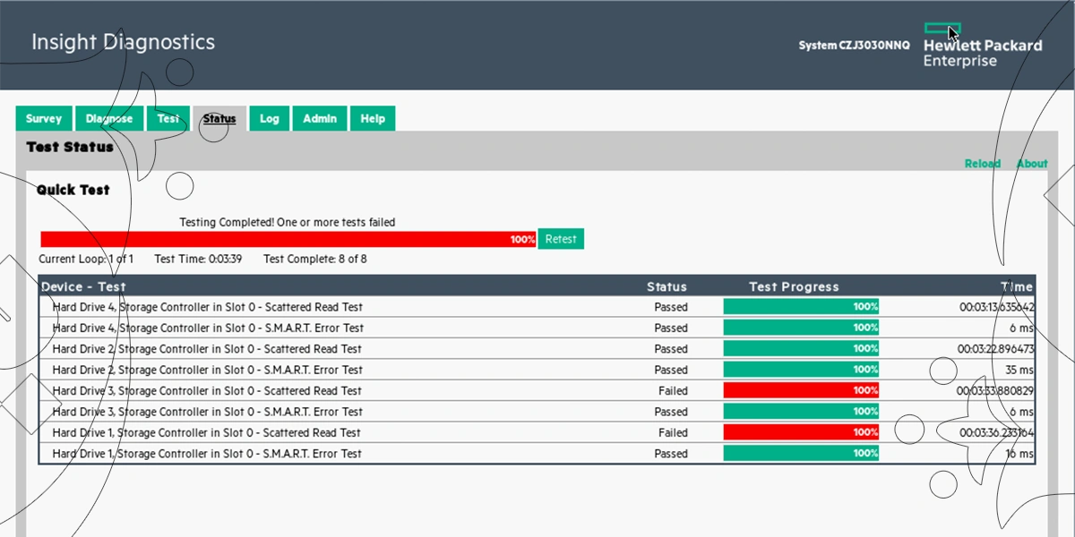
Task: Open the About link
Action: [1031, 164]
